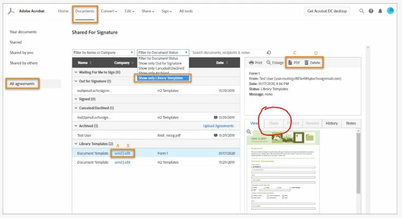Viewport: 402px width, 218px height.
Task: Click zoom magnifier in document preview
Action: 248,132
